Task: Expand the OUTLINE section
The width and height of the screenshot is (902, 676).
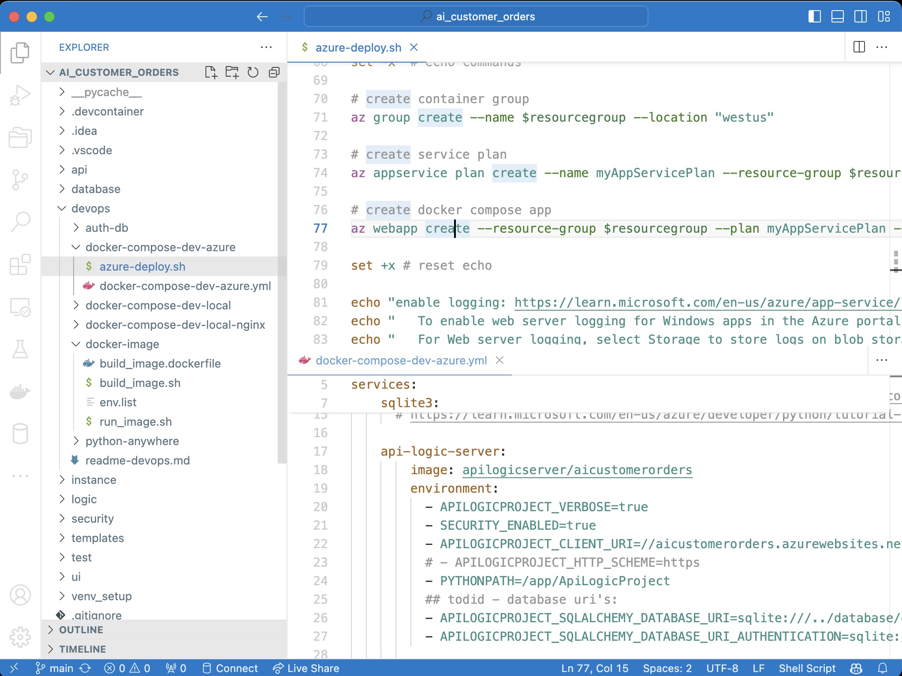Action: click(81, 630)
